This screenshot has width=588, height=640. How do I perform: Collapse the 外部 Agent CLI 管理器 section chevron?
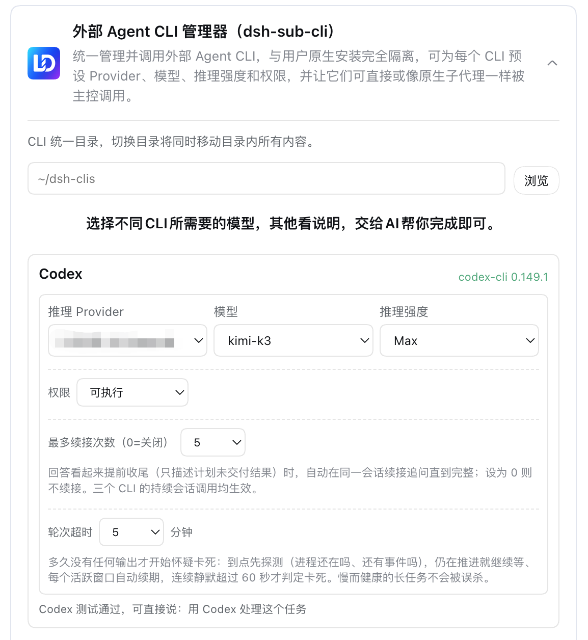(552, 63)
